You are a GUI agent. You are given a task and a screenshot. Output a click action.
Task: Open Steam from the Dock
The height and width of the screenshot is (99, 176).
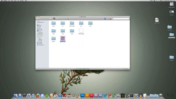(127, 96)
